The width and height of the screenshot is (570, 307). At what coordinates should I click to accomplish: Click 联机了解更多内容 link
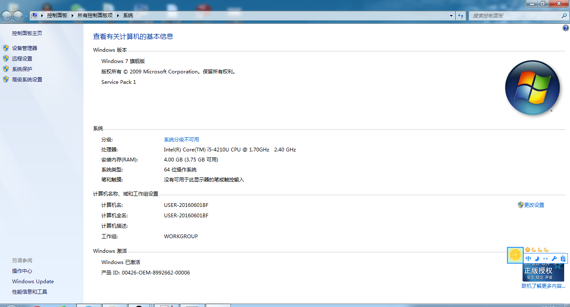(x=543, y=286)
